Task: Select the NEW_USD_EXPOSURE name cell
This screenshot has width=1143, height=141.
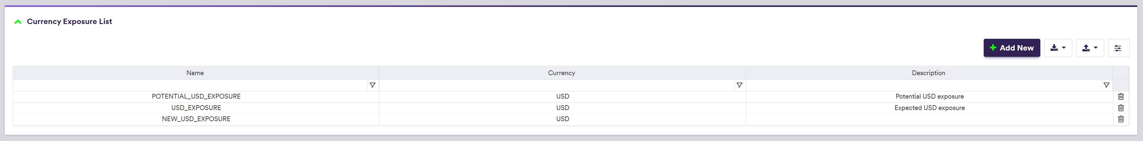Action: (196, 119)
